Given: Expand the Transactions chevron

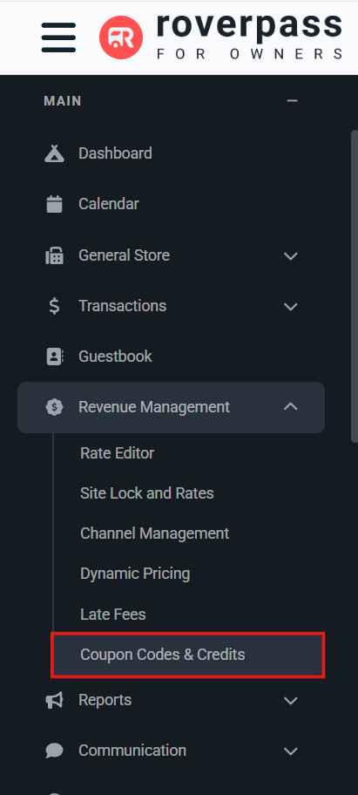Looking at the screenshot, I should [x=291, y=307].
